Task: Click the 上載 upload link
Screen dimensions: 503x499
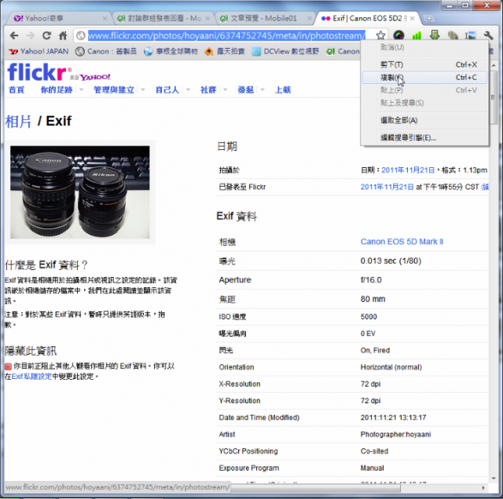Action: click(x=283, y=89)
